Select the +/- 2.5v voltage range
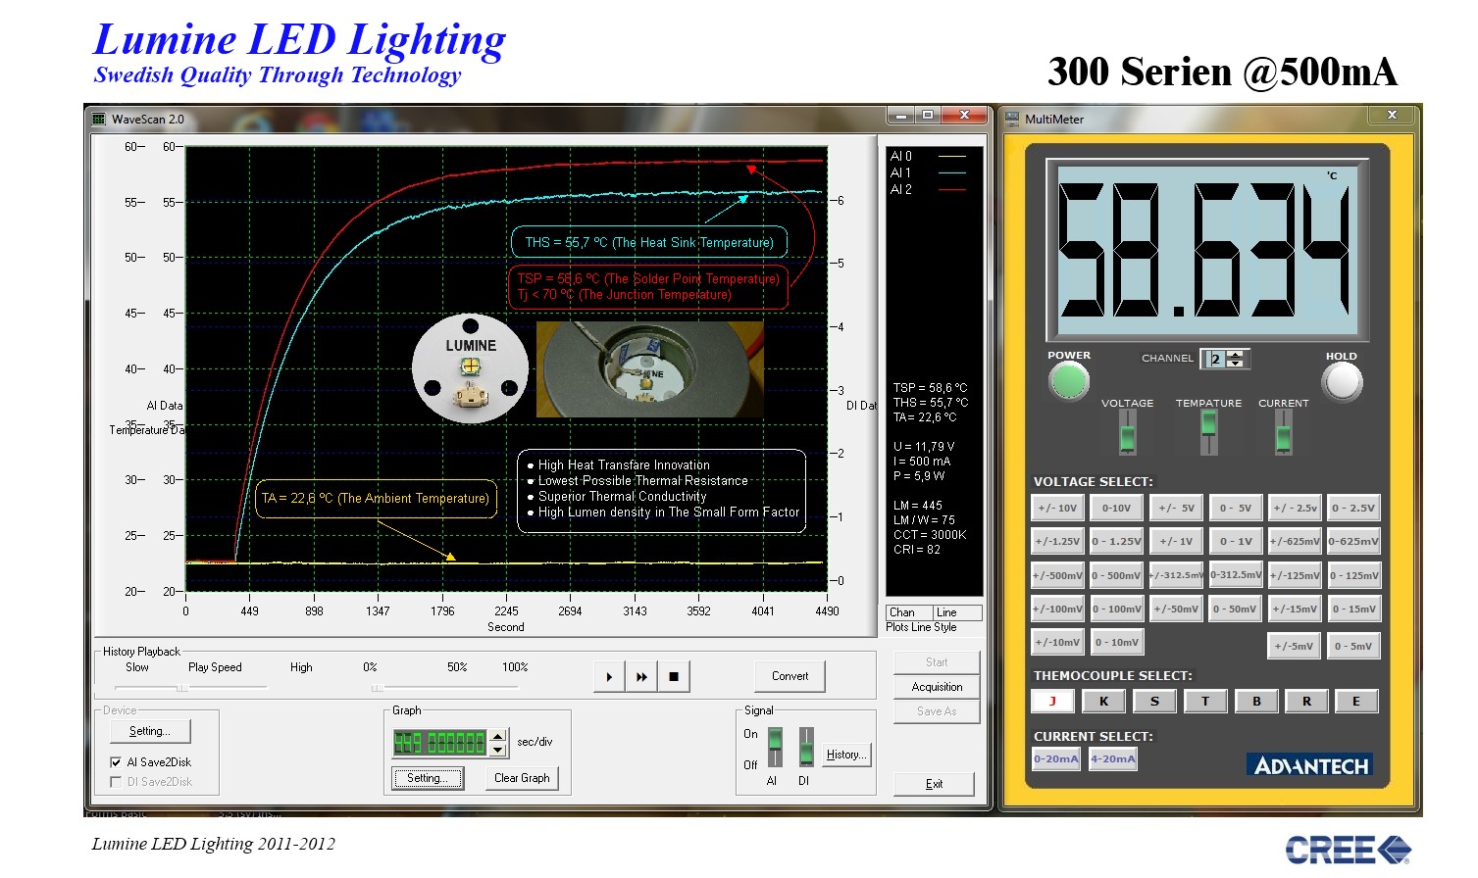Viewport: 1478px width, 878px height. pyautogui.click(x=1296, y=508)
